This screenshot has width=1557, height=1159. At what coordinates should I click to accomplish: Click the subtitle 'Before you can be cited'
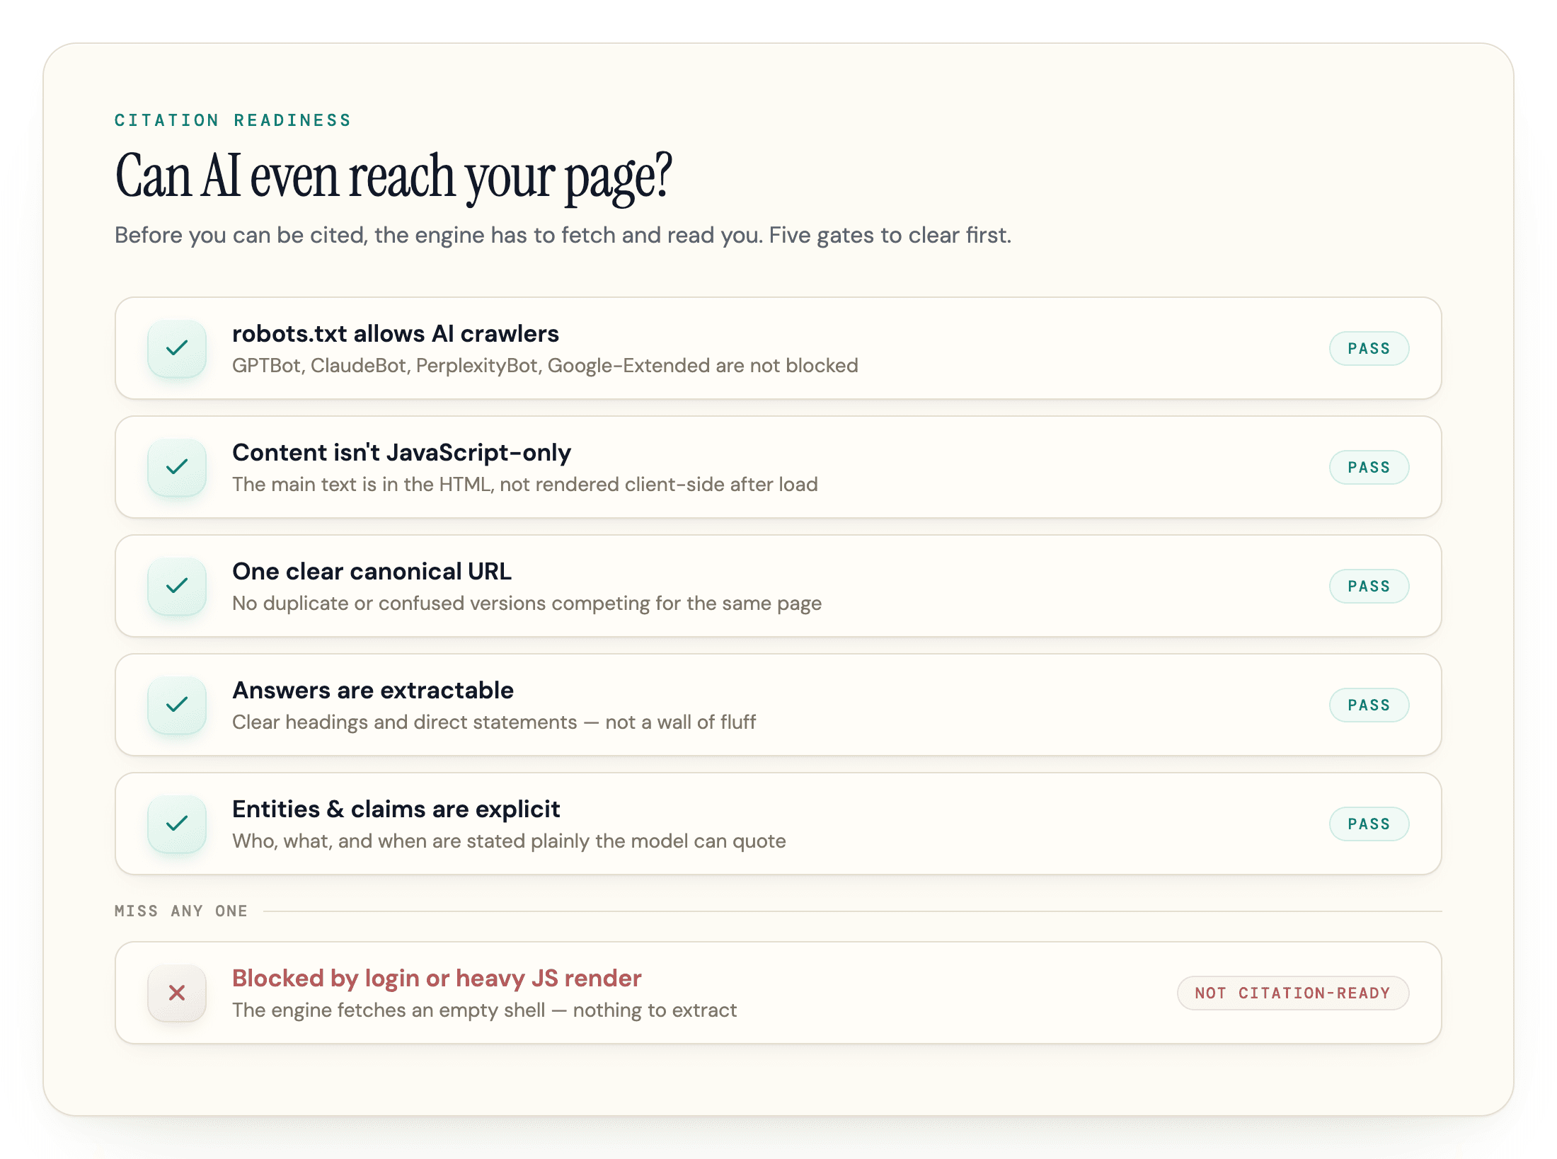pos(241,235)
